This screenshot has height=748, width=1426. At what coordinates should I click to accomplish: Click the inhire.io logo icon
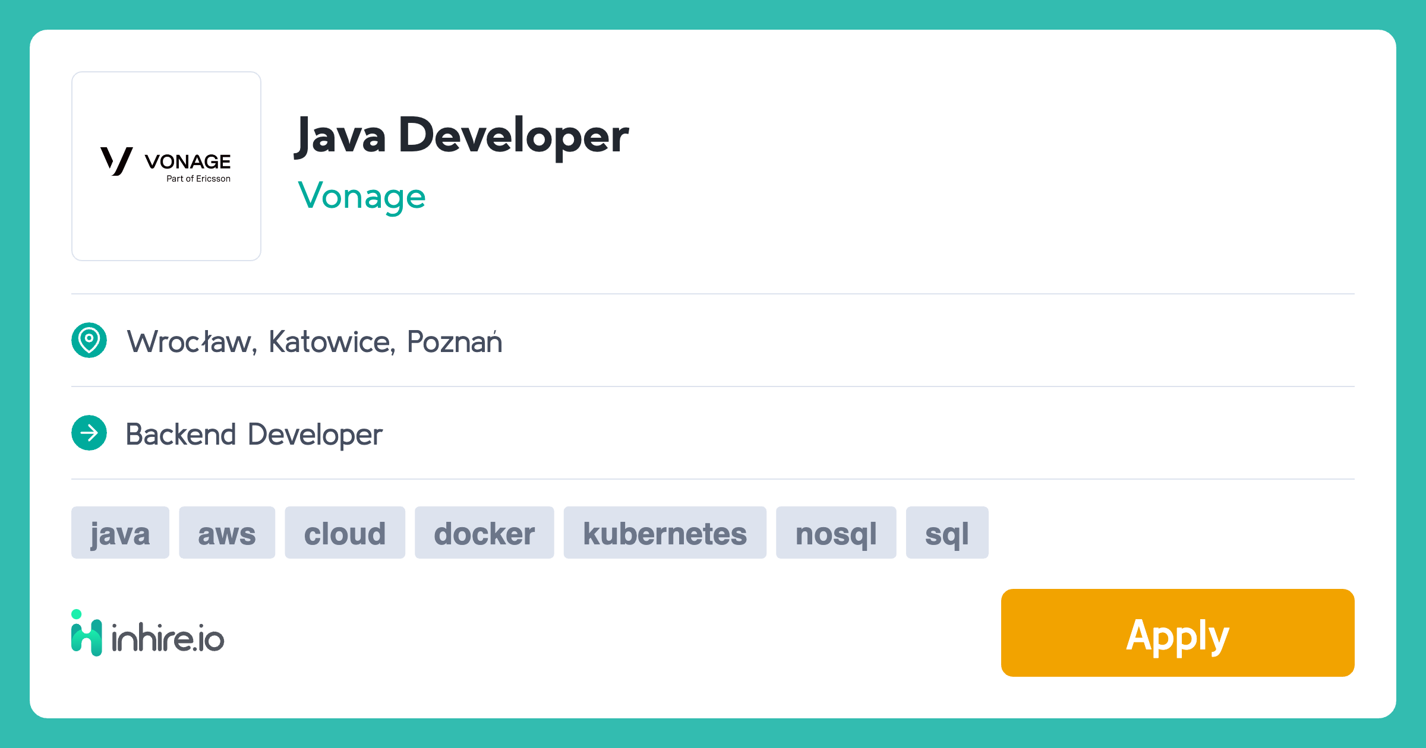tap(87, 633)
